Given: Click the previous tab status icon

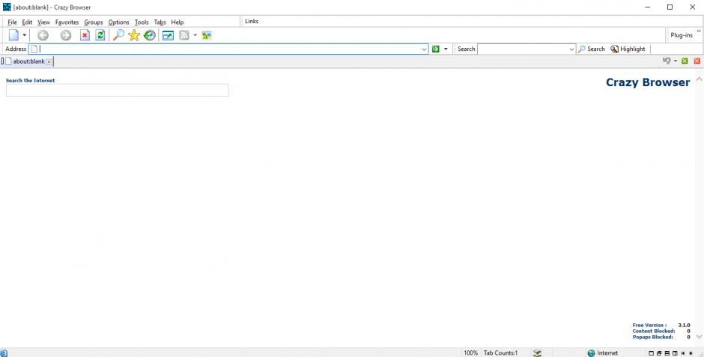Looking at the screenshot, I should [x=683, y=353].
